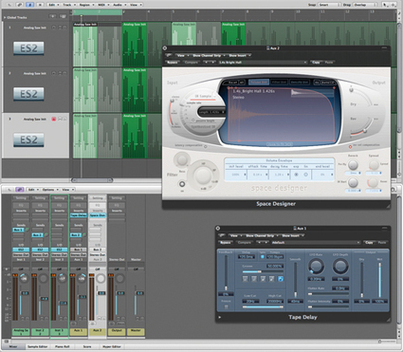This screenshot has height=352, width=403.
Task: Click the ES2 instrument icon on track 1
Action: [x=28, y=48]
